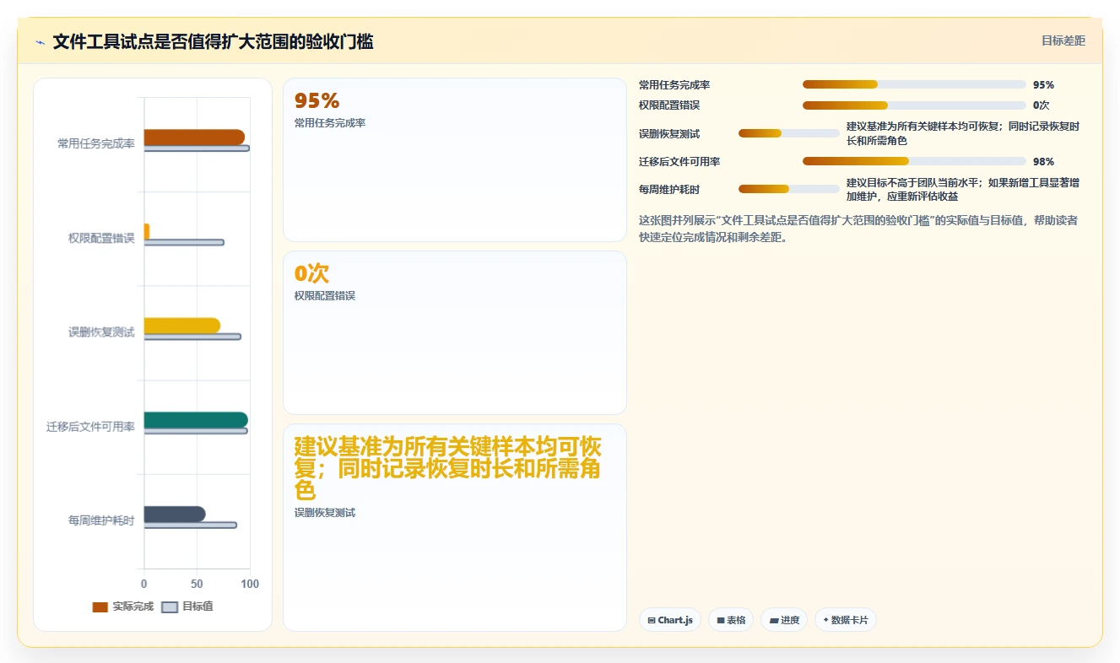
Task: Click the 权限配置错误 caption under the 0次 card value
Action: (325, 296)
